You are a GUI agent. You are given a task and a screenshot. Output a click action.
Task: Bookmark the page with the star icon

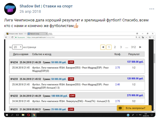click(139, 37)
